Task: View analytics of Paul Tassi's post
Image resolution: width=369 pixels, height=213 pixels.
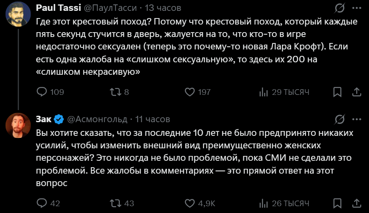Action: pyautogui.click(x=263, y=92)
